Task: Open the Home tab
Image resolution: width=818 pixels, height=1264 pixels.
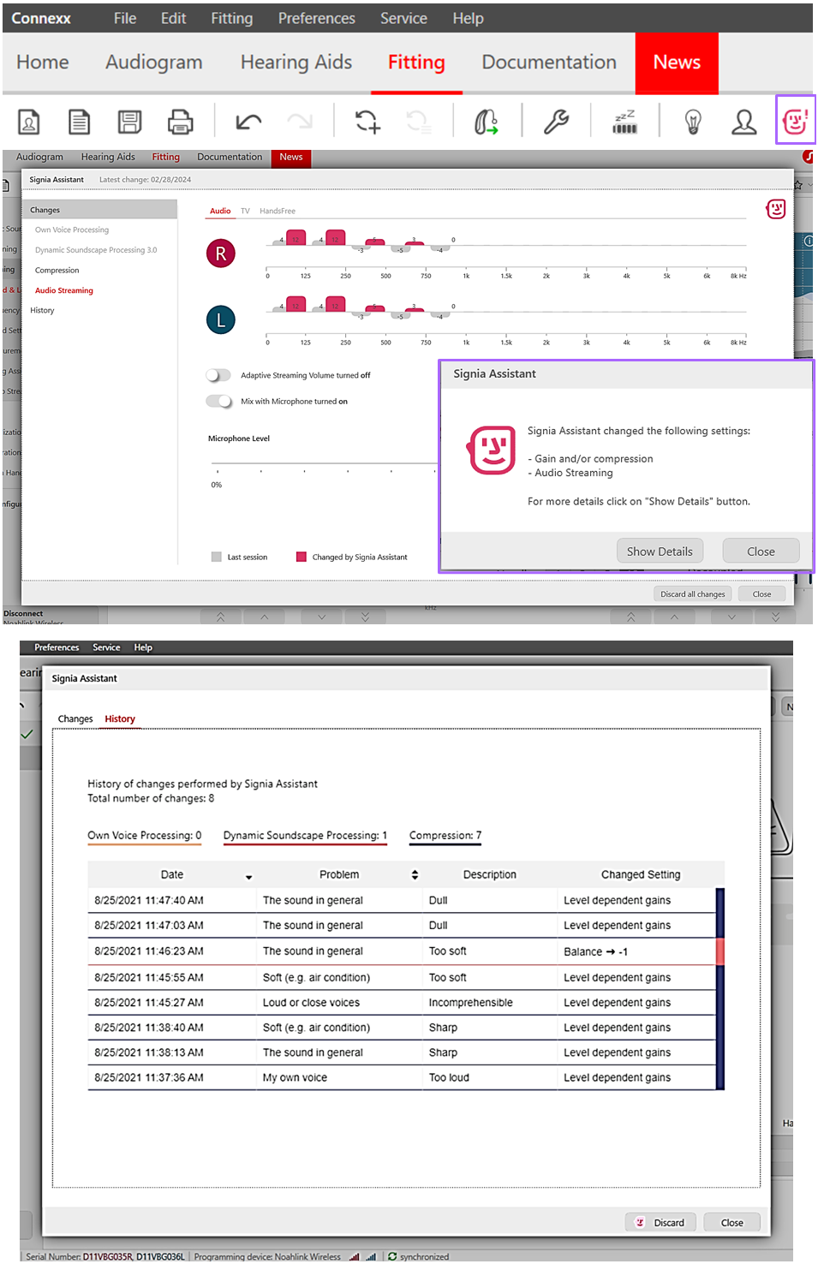Action: coord(43,63)
